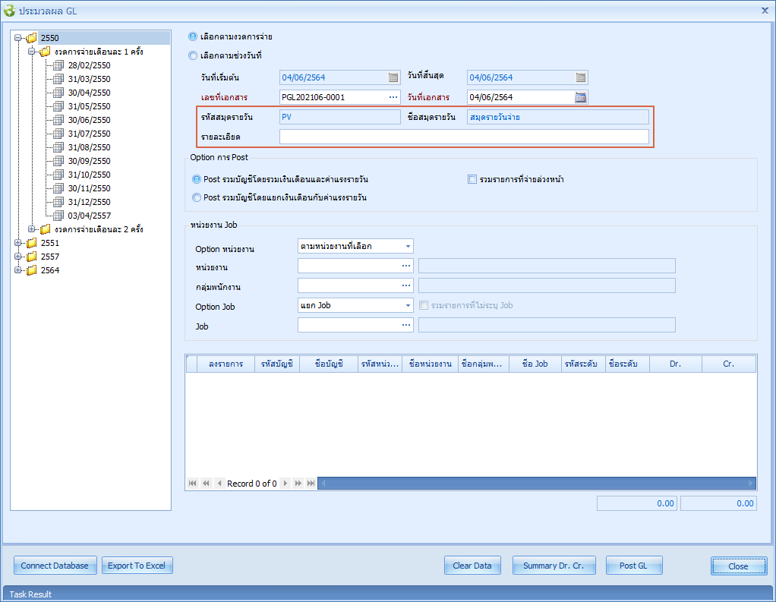Click the Post GL button
Image resolution: width=776 pixels, height=602 pixels.
tap(634, 566)
